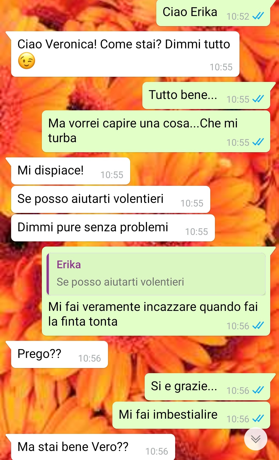The image size is (279, 460).
Task: Select the "Si e grazie..." sent message
Action: (x=207, y=387)
